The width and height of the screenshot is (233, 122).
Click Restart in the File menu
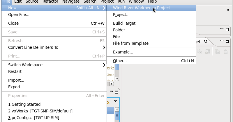click(15, 71)
